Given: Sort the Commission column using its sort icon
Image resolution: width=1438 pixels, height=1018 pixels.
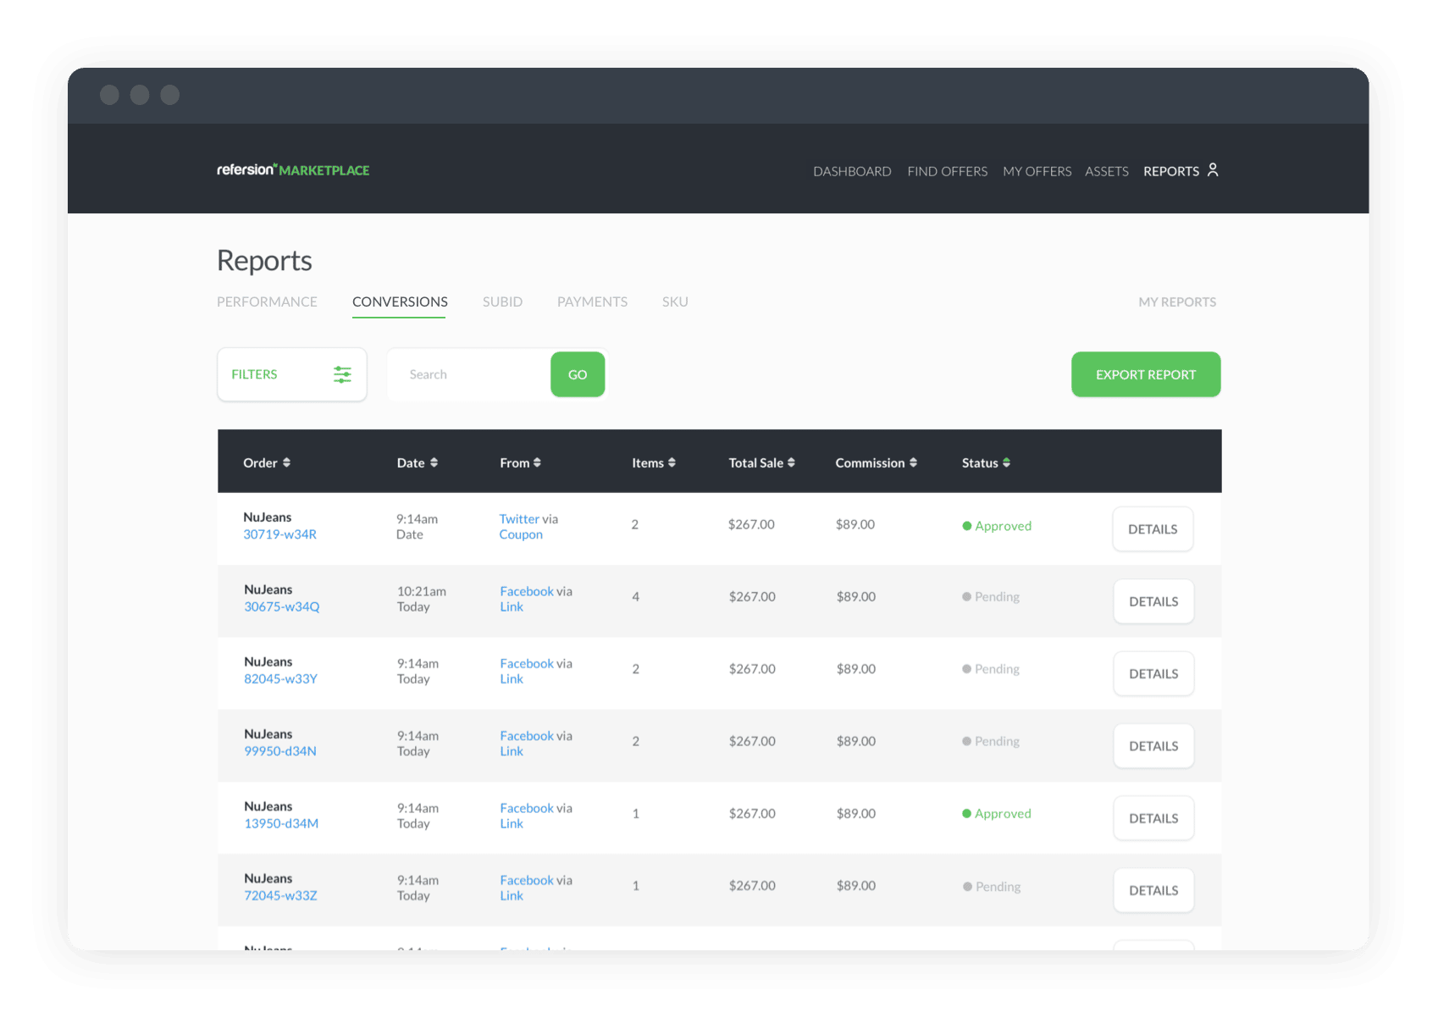Looking at the screenshot, I should tap(913, 462).
